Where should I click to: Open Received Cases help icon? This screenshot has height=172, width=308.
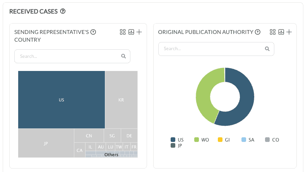pyautogui.click(x=63, y=11)
